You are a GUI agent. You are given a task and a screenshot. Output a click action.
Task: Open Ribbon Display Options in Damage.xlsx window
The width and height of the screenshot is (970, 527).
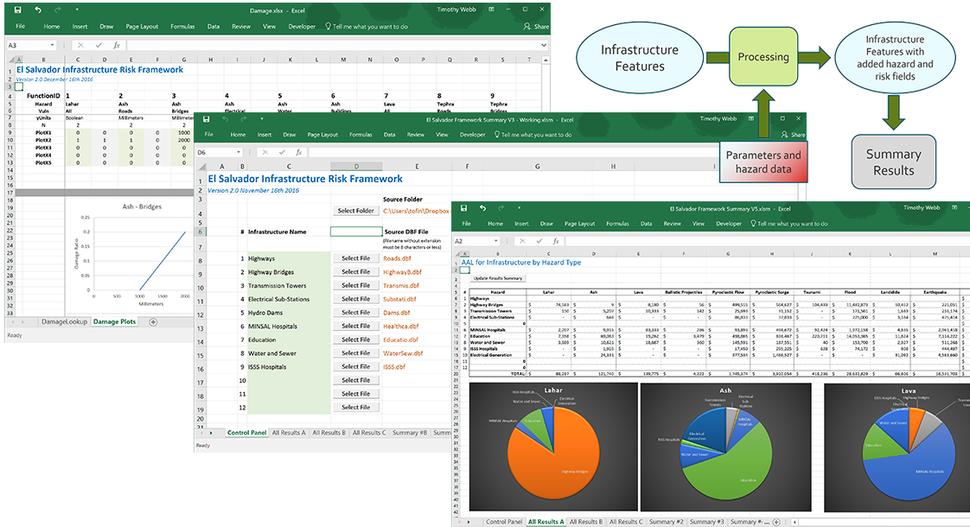tap(491, 10)
